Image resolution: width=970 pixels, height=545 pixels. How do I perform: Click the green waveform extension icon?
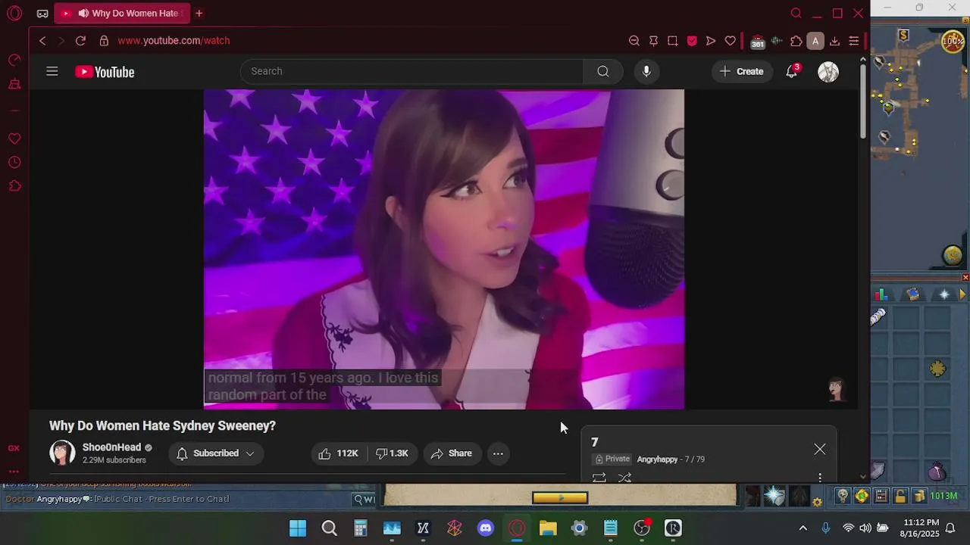tap(777, 41)
